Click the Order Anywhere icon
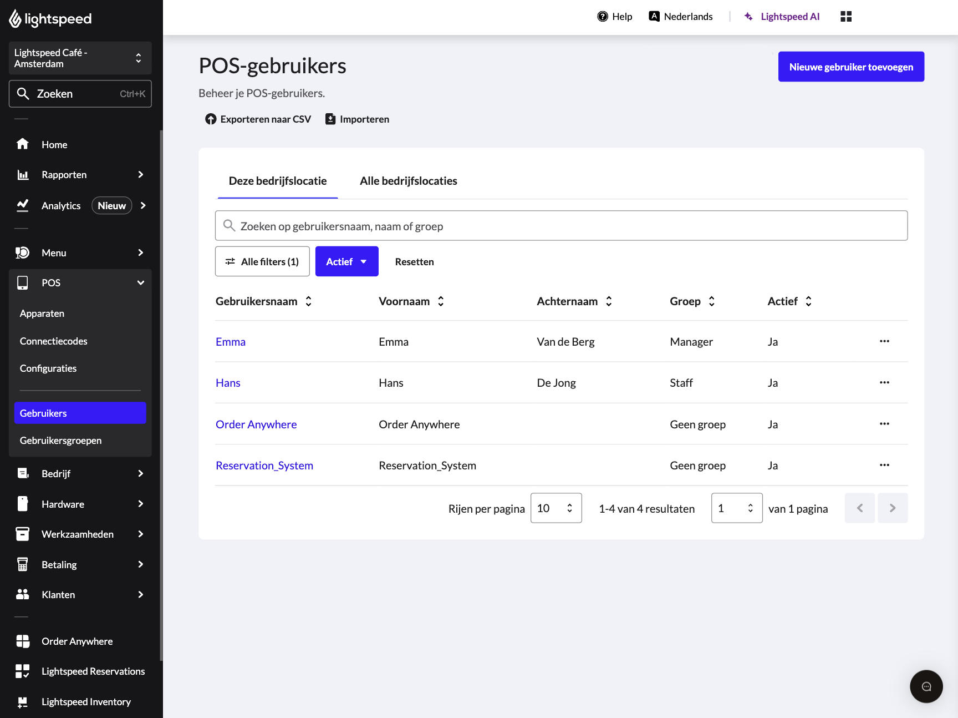The height and width of the screenshot is (718, 958). click(x=23, y=641)
